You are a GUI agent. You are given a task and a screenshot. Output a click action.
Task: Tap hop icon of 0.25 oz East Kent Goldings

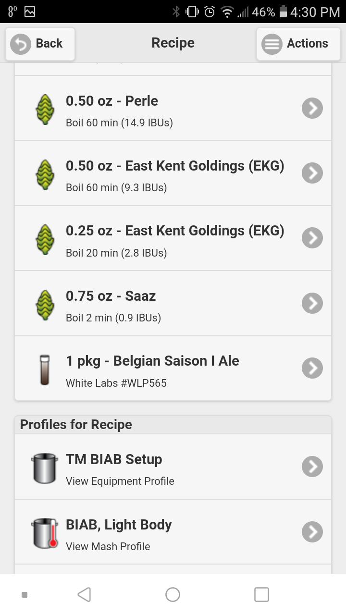(45, 239)
